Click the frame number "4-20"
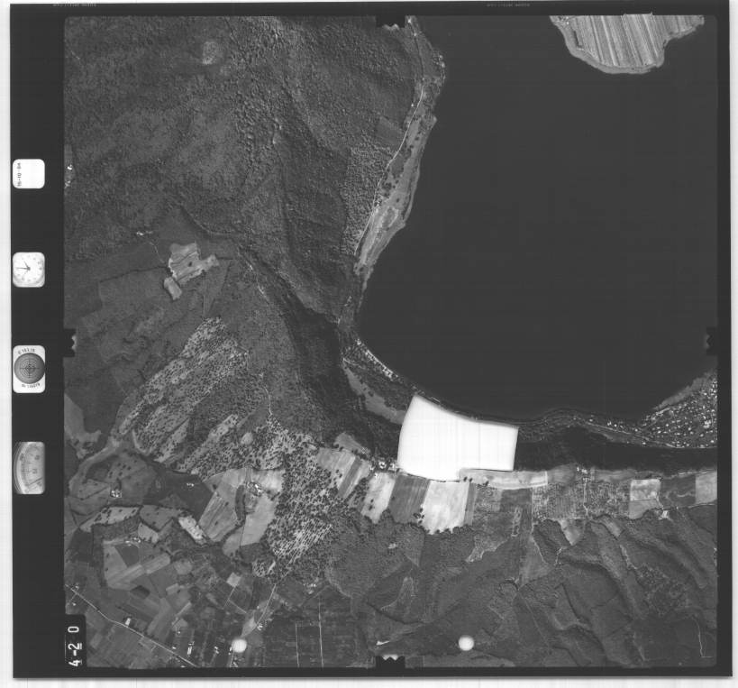This screenshot has height=688, width=738. tap(75, 645)
